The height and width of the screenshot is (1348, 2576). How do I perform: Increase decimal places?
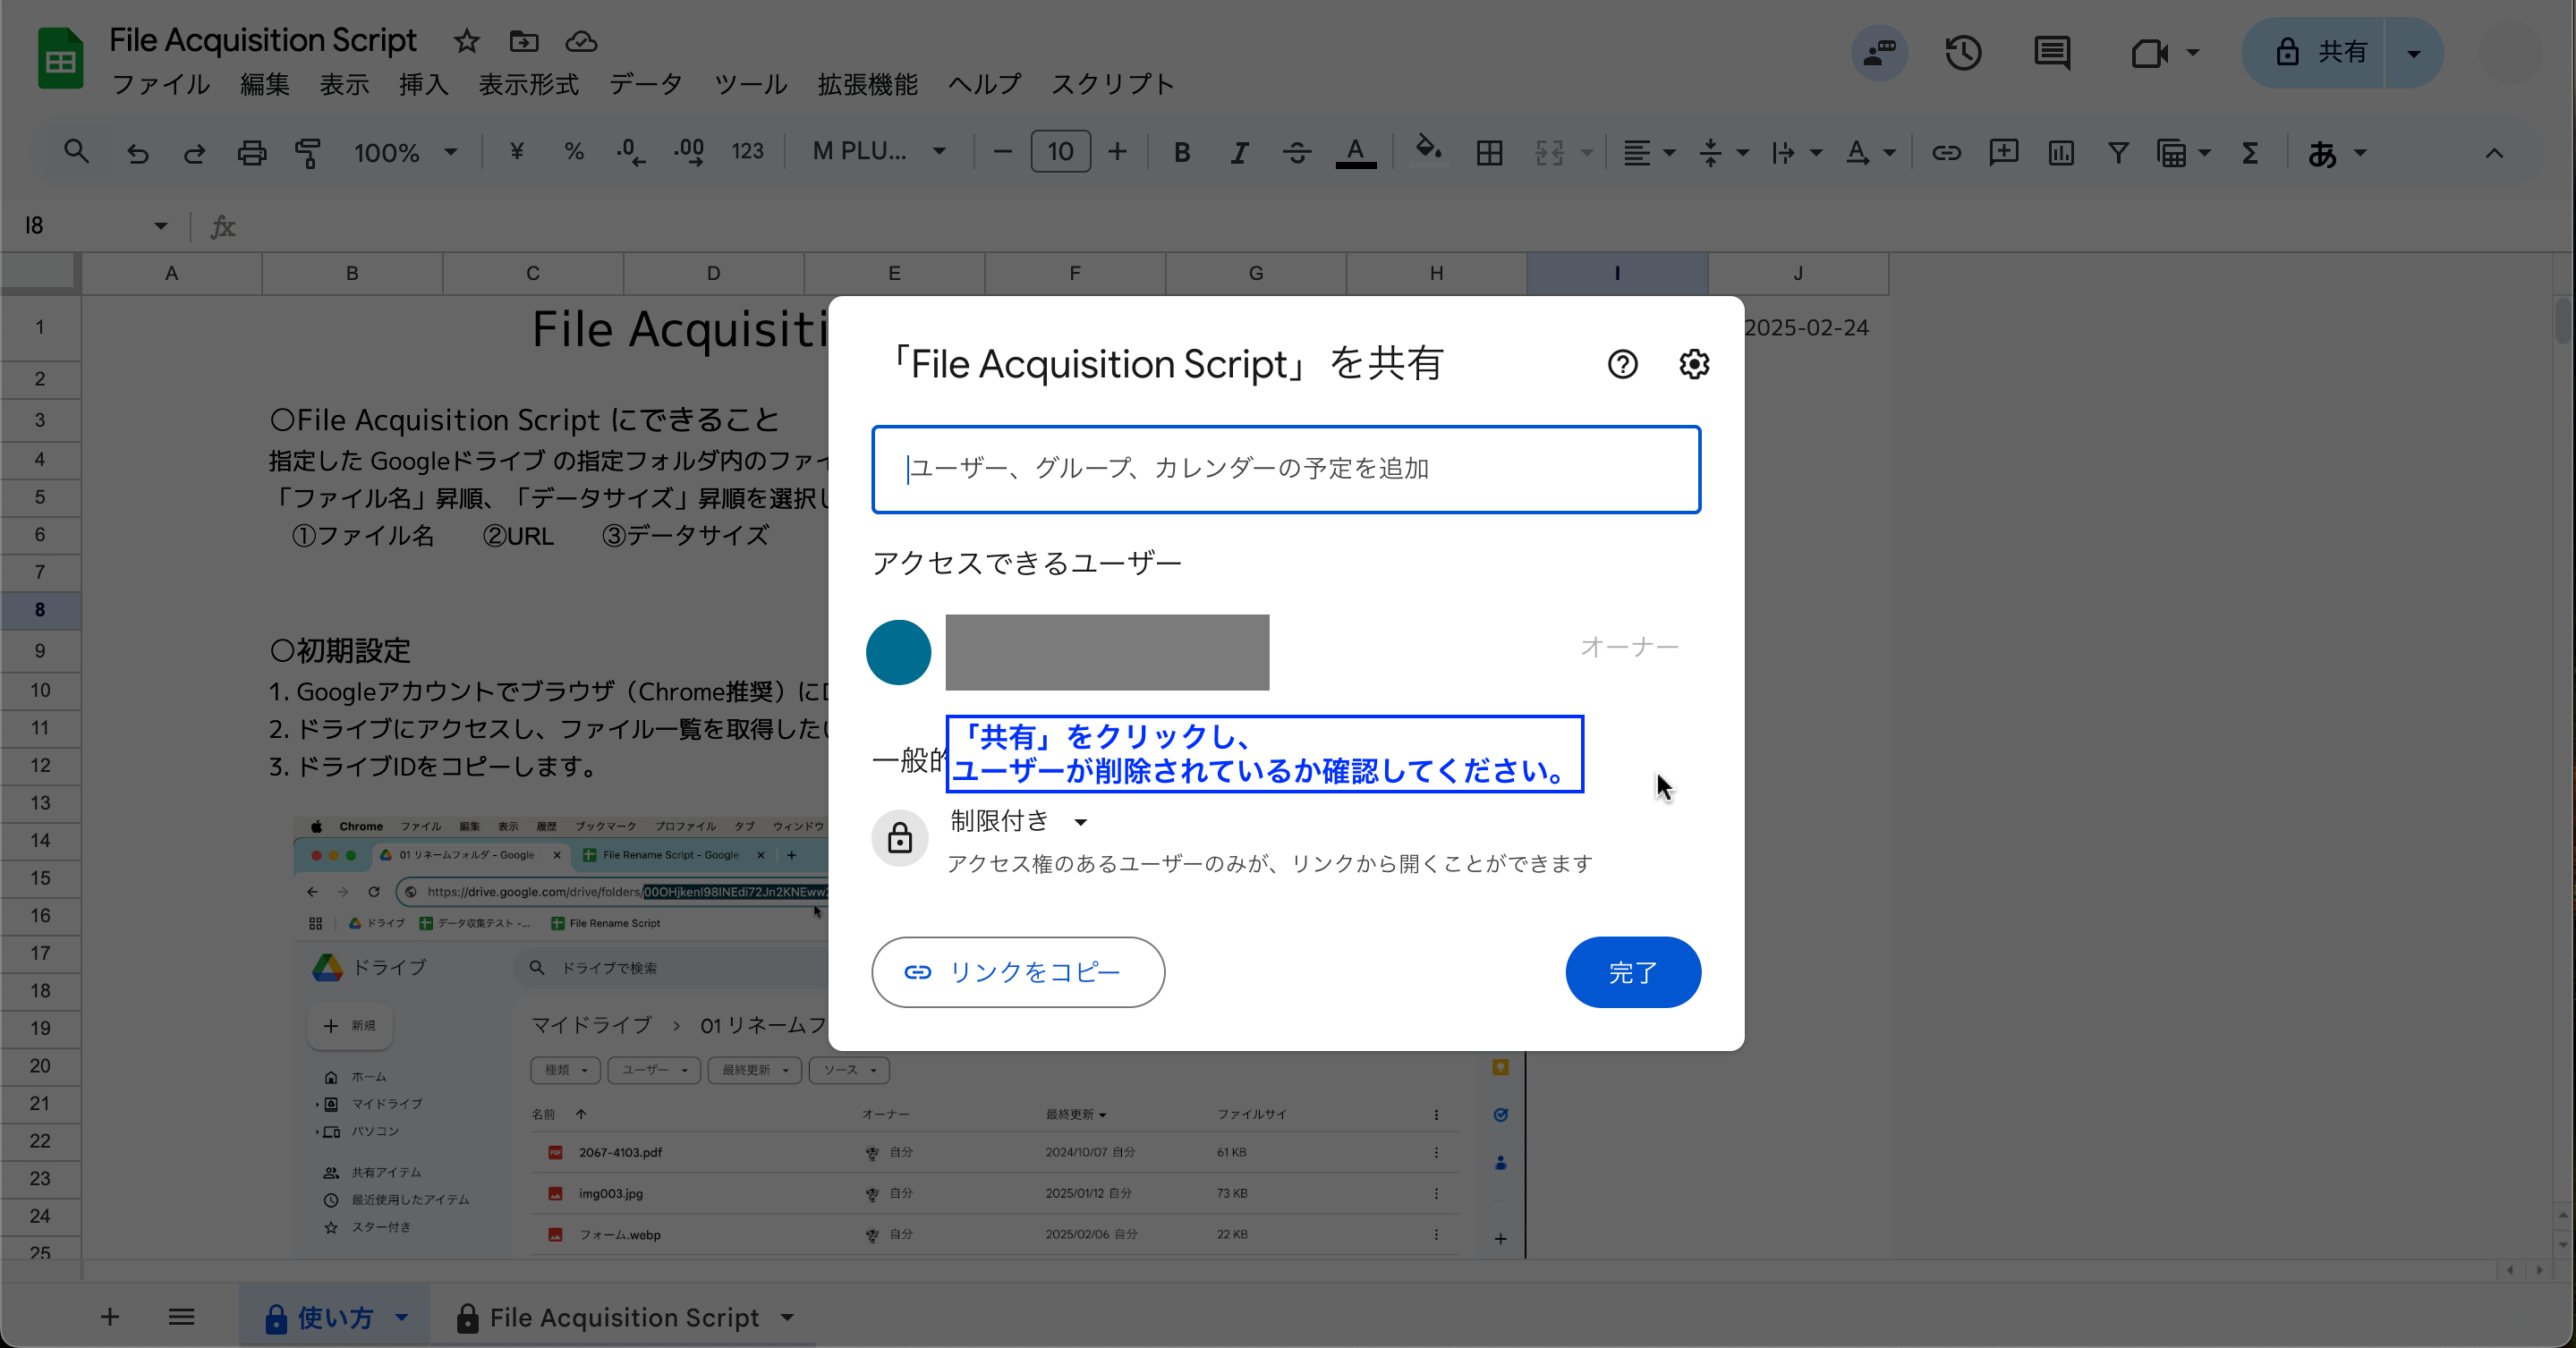coord(689,152)
